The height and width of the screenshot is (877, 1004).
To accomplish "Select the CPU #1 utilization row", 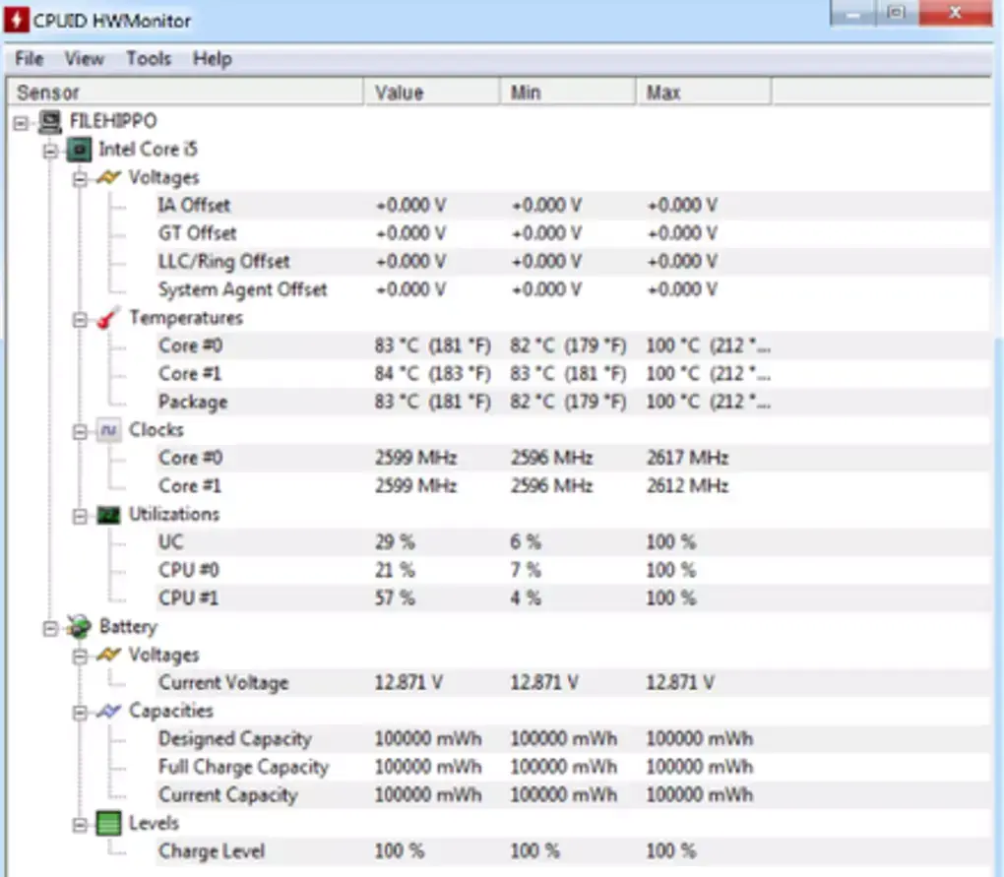I will [573, 598].
